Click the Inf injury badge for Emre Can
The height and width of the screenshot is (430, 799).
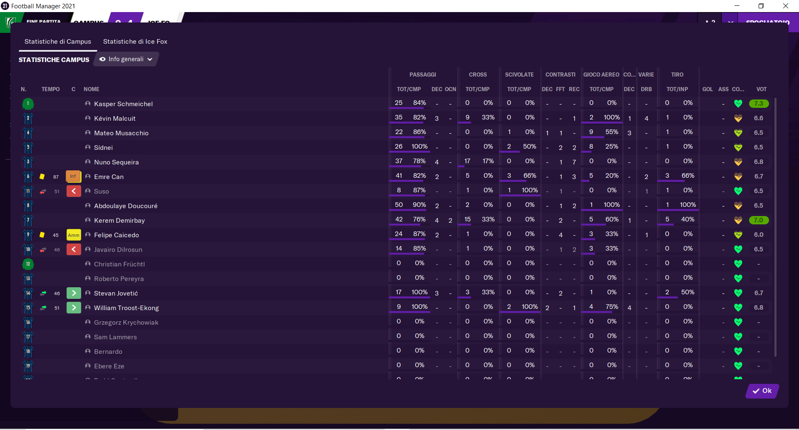73,176
